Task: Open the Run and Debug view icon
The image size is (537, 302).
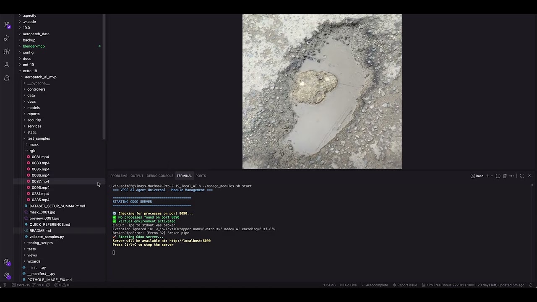Action: point(7,38)
